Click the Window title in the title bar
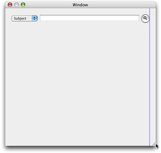161x153 pixels. tap(80, 5)
